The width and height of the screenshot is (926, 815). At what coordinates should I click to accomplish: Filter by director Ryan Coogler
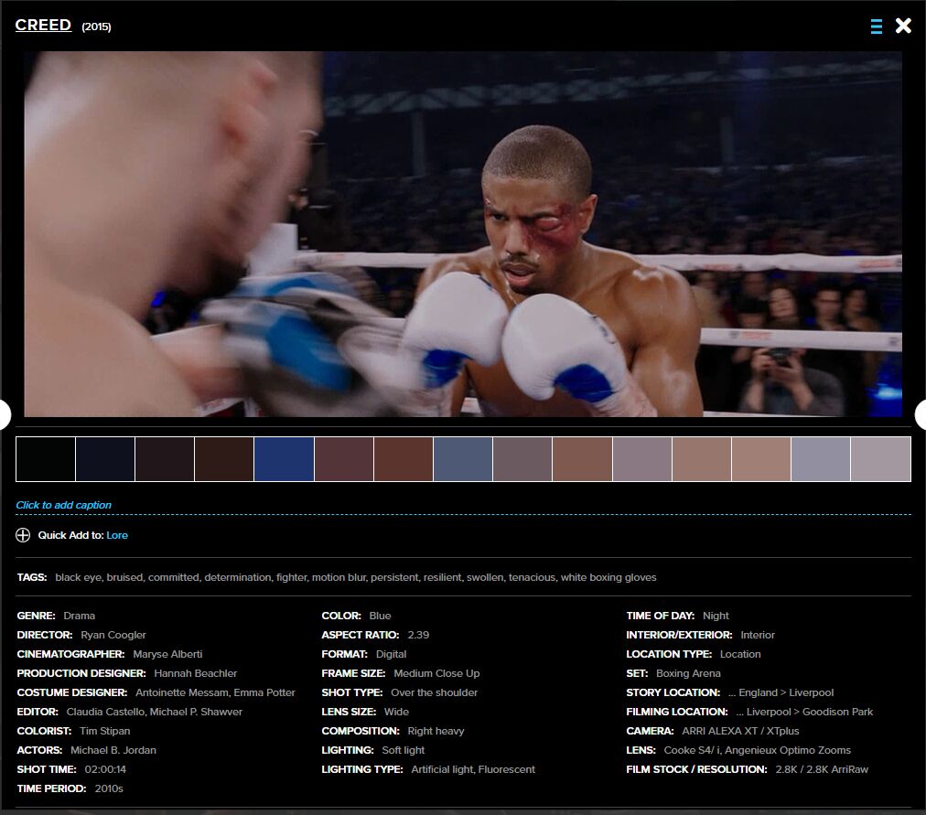[x=113, y=635]
